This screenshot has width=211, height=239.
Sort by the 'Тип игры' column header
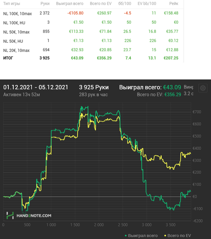coord(12,3)
